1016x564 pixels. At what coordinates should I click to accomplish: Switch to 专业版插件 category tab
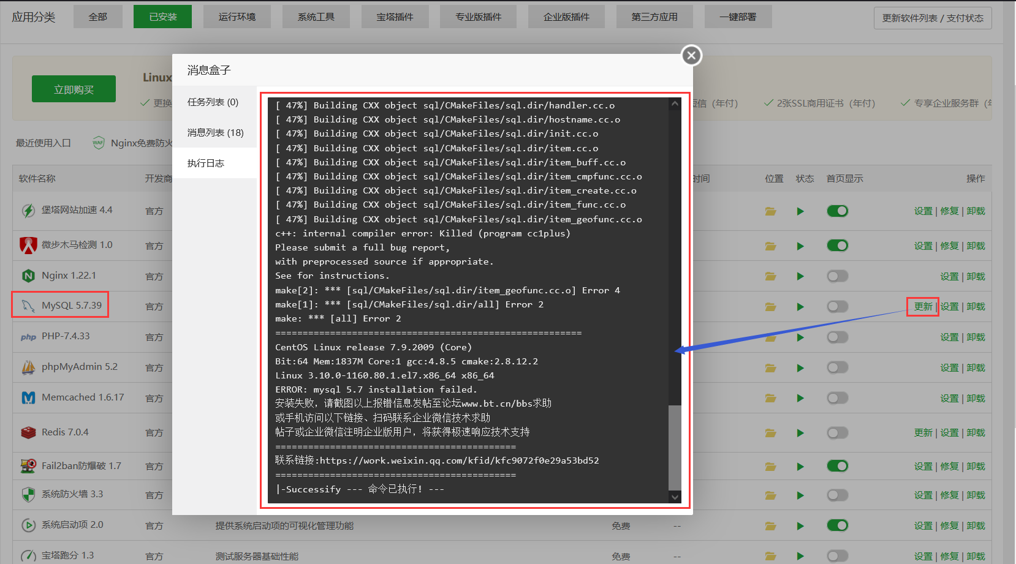(x=478, y=17)
